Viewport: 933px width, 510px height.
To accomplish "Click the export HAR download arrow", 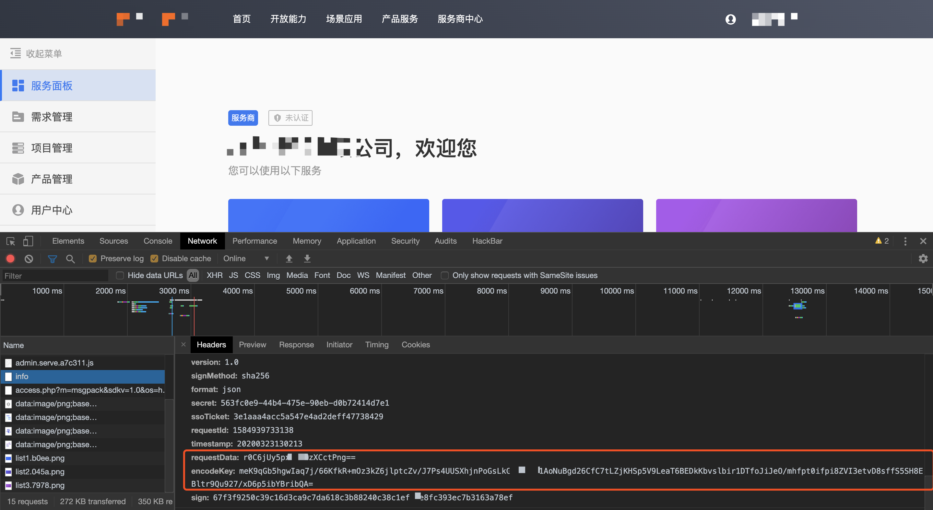I will click(x=307, y=259).
